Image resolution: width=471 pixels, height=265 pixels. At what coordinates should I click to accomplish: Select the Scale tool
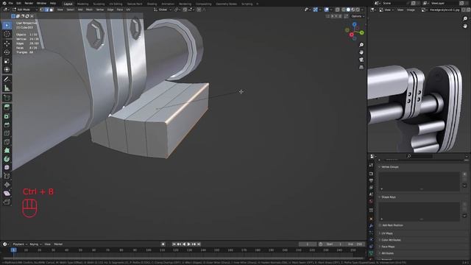[x=7, y=61]
